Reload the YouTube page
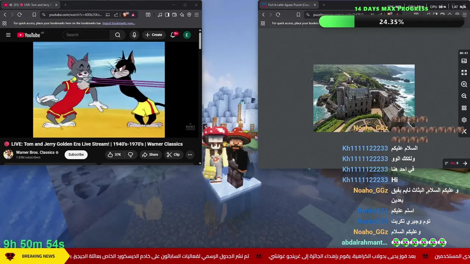470x264 pixels. pyautogui.click(x=19, y=15)
